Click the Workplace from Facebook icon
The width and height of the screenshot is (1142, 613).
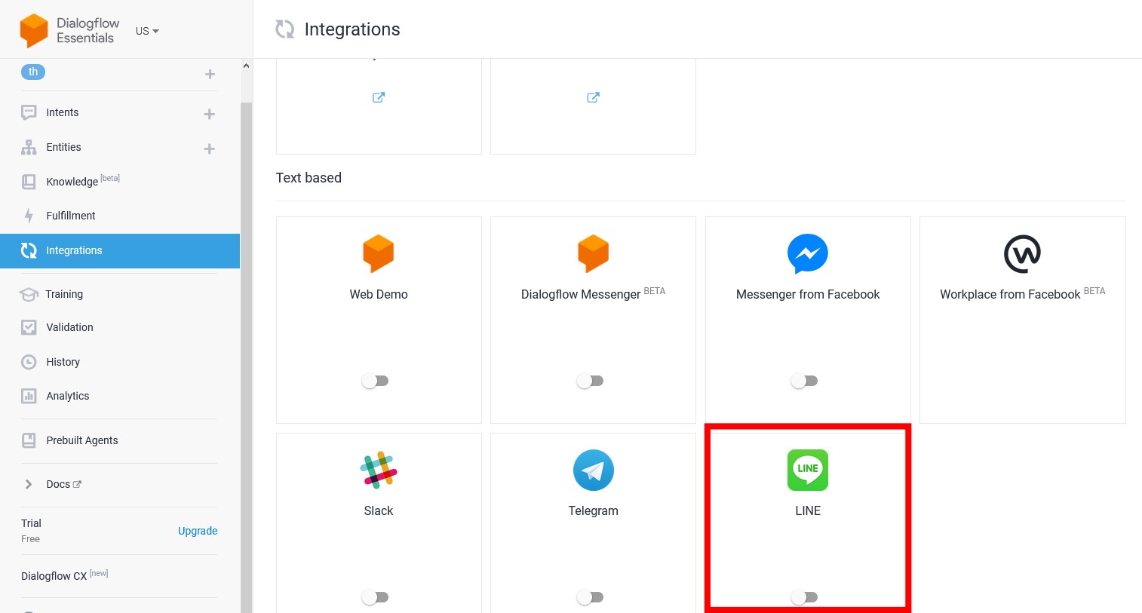(x=1023, y=254)
